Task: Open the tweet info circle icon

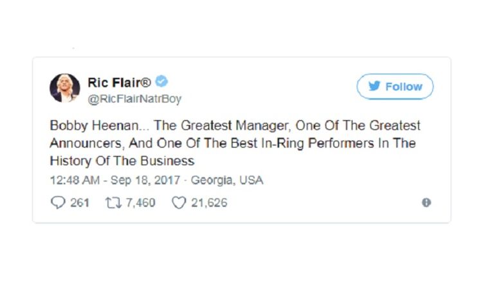Action: pos(426,203)
